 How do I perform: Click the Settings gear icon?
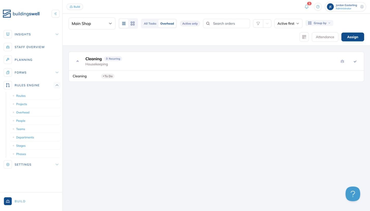[x=8, y=164]
